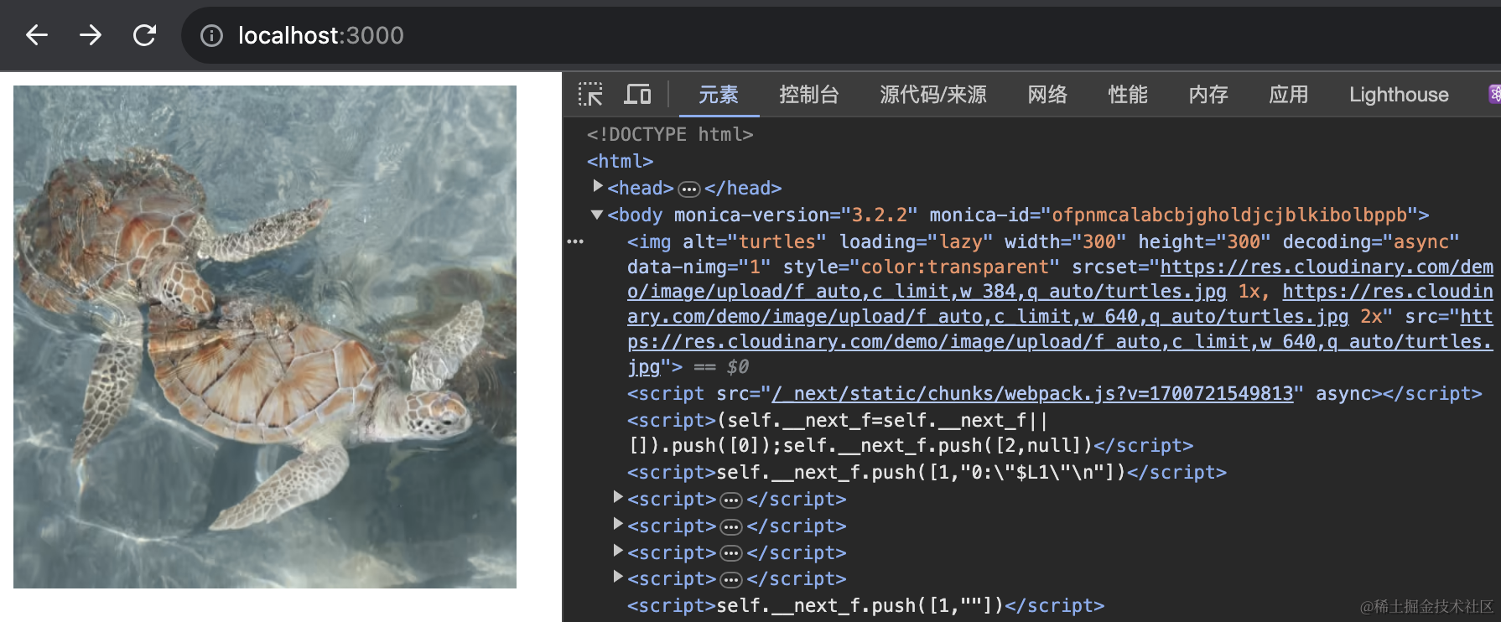The width and height of the screenshot is (1501, 622).
Task: Open the w_384 turtles.jpg srcset link
Action: [926, 292]
